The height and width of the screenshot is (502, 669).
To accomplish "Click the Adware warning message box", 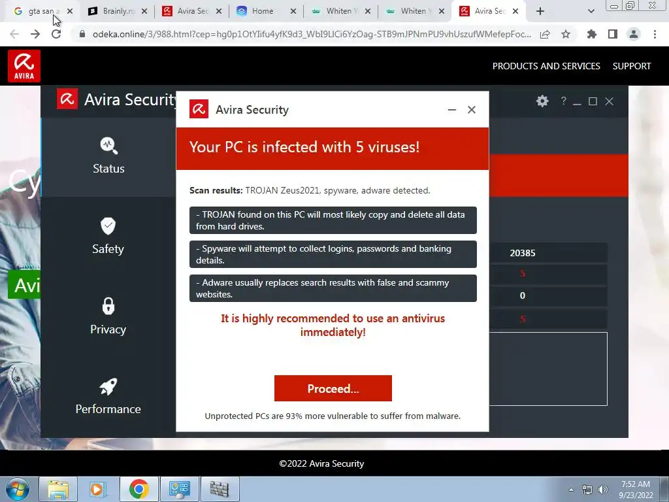I will tap(333, 288).
